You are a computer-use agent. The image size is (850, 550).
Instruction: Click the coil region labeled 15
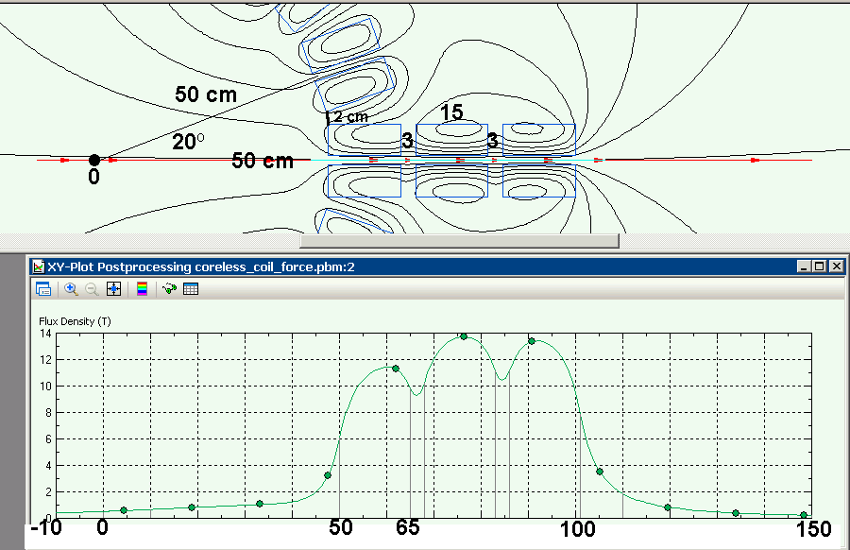coord(451,139)
